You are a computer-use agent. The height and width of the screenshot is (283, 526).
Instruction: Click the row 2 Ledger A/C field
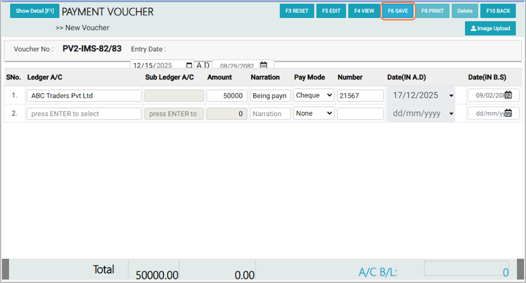point(84,114)
